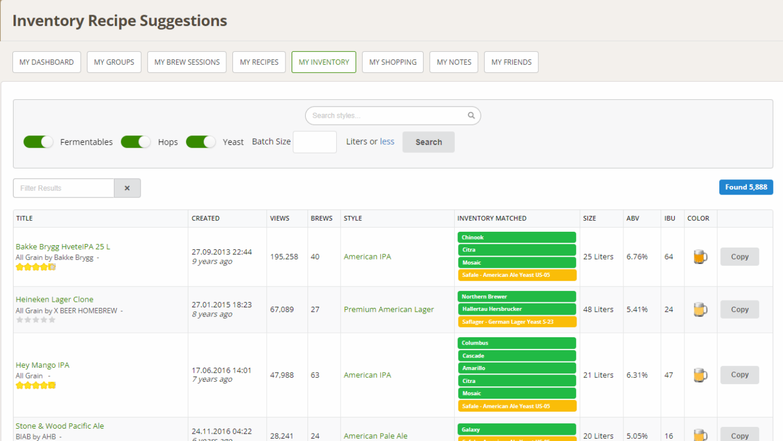Focus the Batch Size input field

click(314, 142)
